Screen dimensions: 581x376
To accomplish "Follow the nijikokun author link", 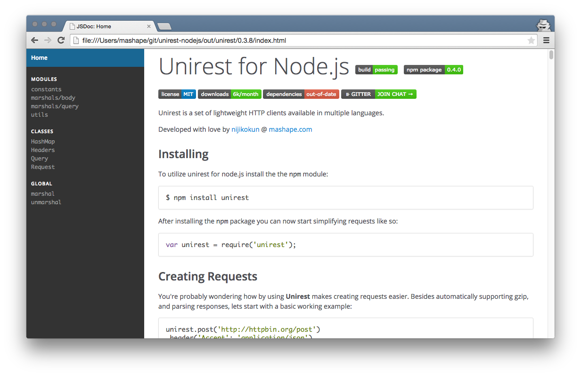I will [x=245, y=129].
